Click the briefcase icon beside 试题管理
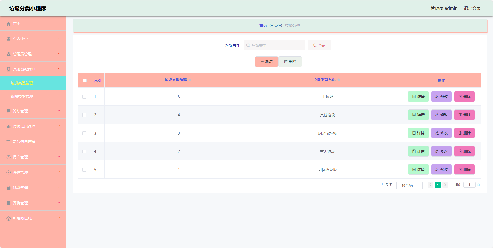The height and width of the screenshot is (248, 493). (8, 188)
